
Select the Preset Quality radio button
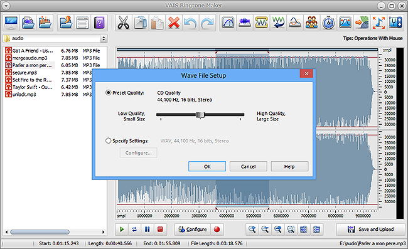click(x=108, y=93)
